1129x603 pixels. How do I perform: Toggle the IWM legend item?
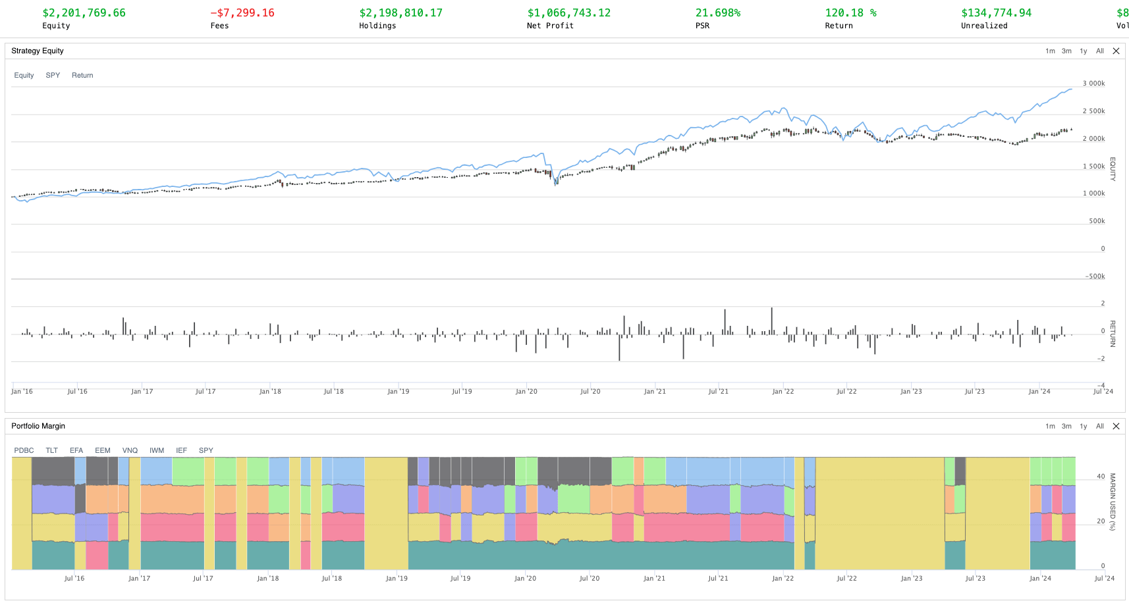click(157, 451)
